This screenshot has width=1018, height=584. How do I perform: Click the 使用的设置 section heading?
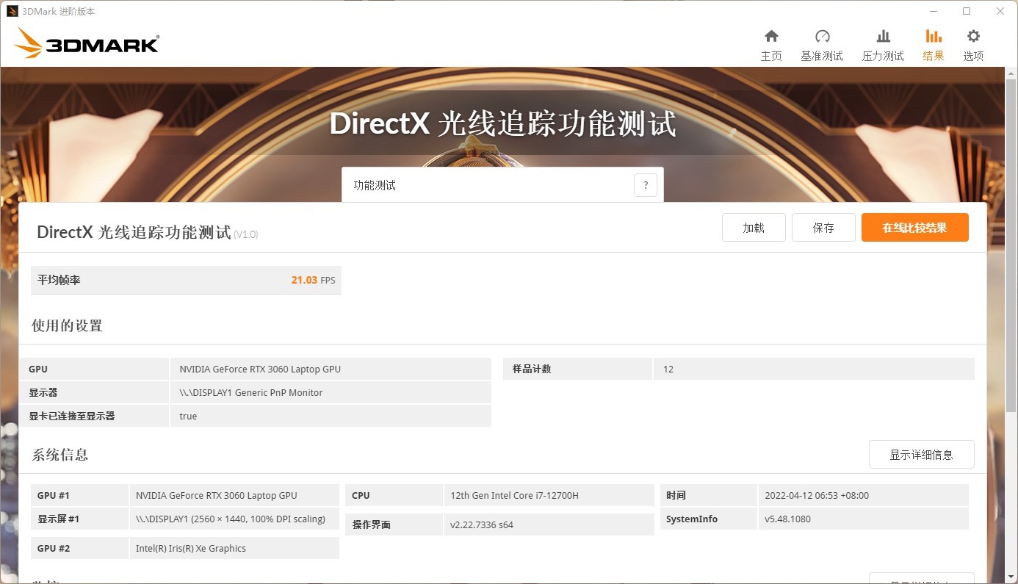[x=67, y=325]
